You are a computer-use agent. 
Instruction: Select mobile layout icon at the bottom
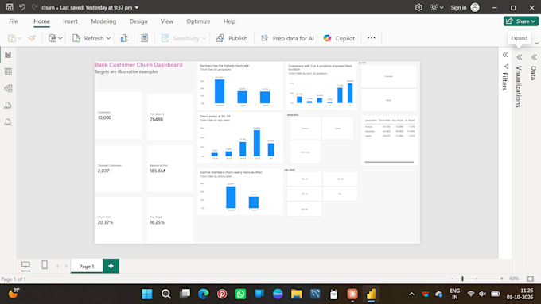(45, 265)
